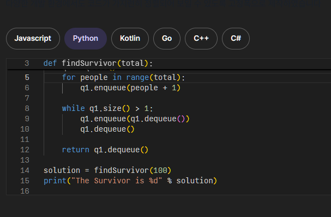Click line number 3 in sticky header
The image size is (331, 217).
27,63
